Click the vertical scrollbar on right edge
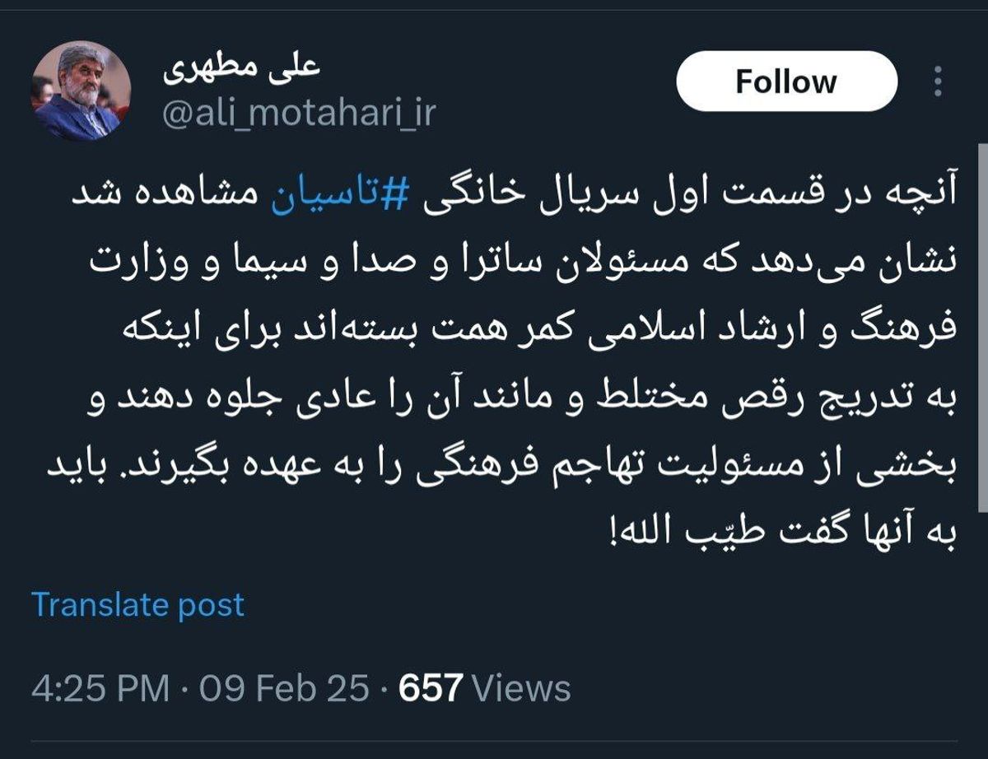This screenshot has height=759, width=988. click(x=983, y=329)
